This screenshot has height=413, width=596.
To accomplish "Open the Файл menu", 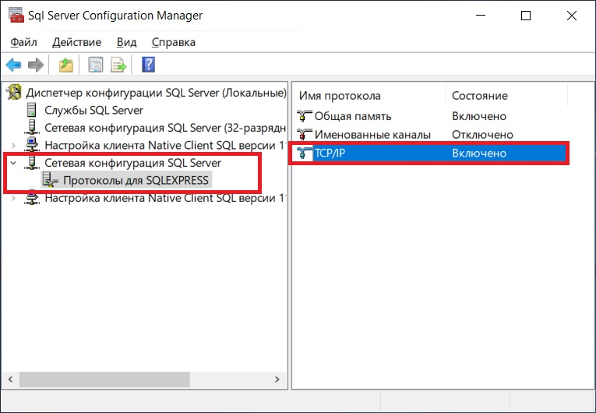I will (23, 42).
